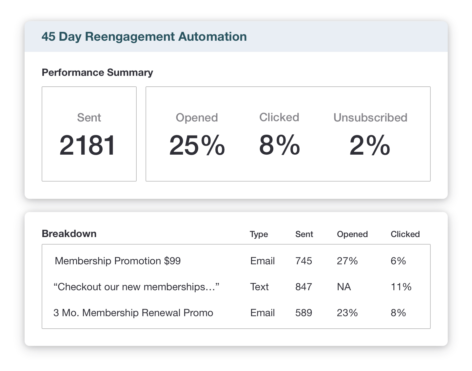Open the Checkout our new memberships text

136,287
